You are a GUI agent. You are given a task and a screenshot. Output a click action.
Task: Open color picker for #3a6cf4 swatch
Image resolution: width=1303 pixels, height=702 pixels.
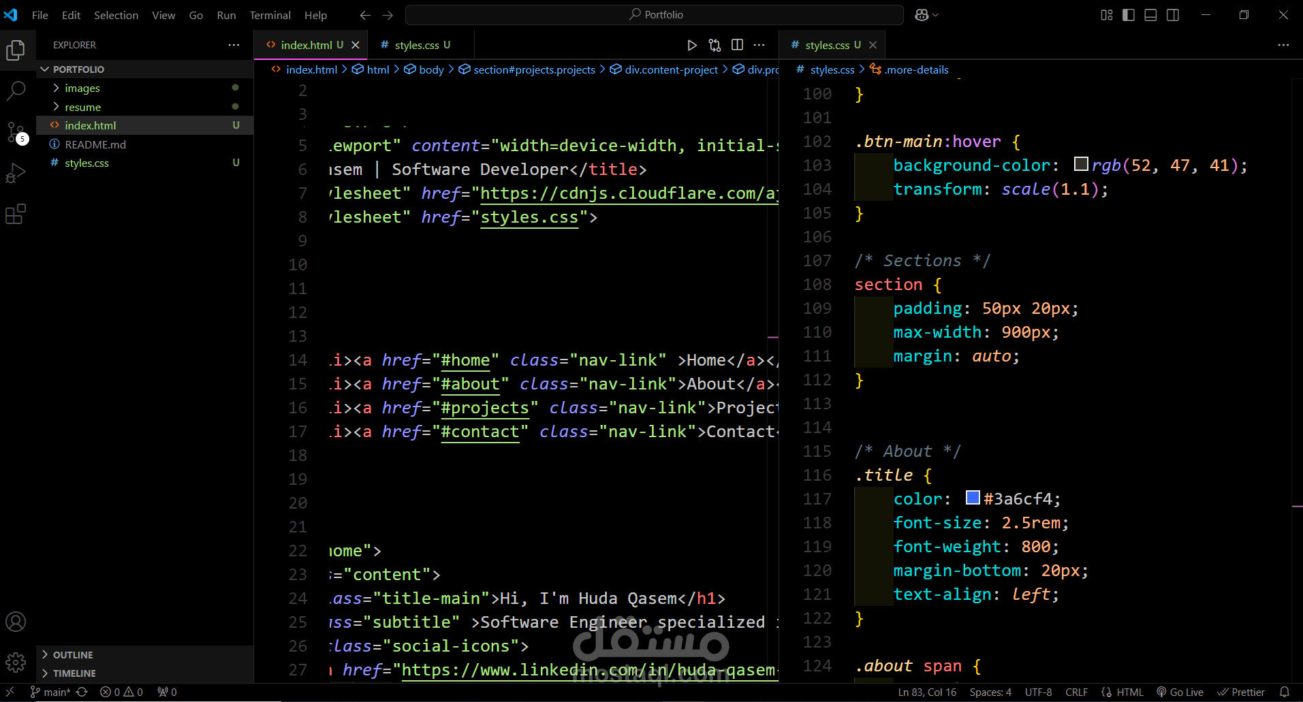point(973,498)
